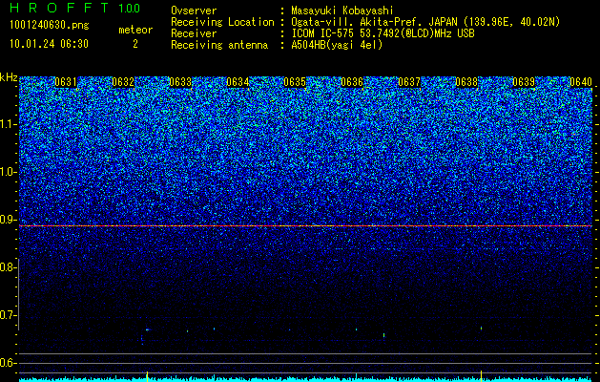This screenshot has width=600, height=382.
Task: Click the 0639 time marker
Action: (x=524, y=82)
